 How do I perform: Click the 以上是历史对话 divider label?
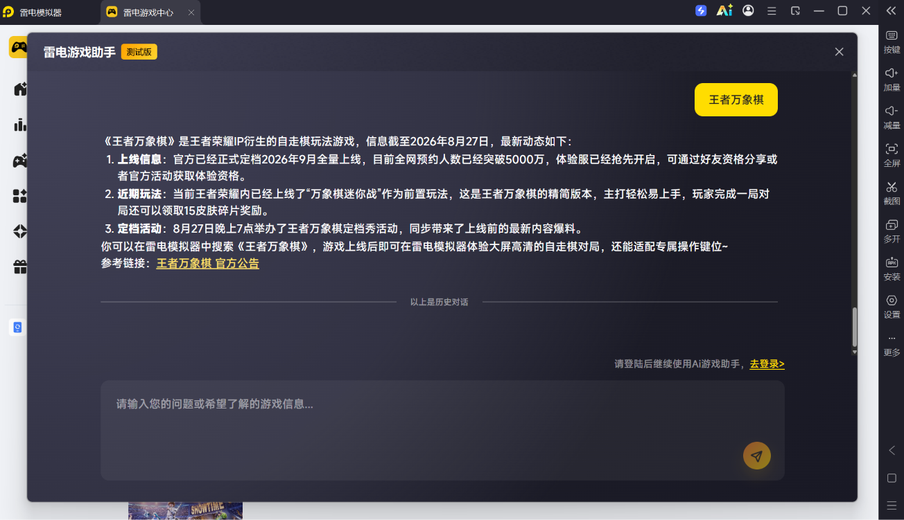click(x=439, y=302)
